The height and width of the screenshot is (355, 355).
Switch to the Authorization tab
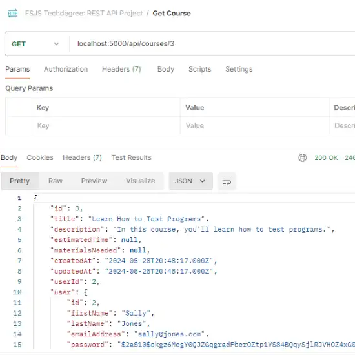pyautogui.click(x=66, y=69)
